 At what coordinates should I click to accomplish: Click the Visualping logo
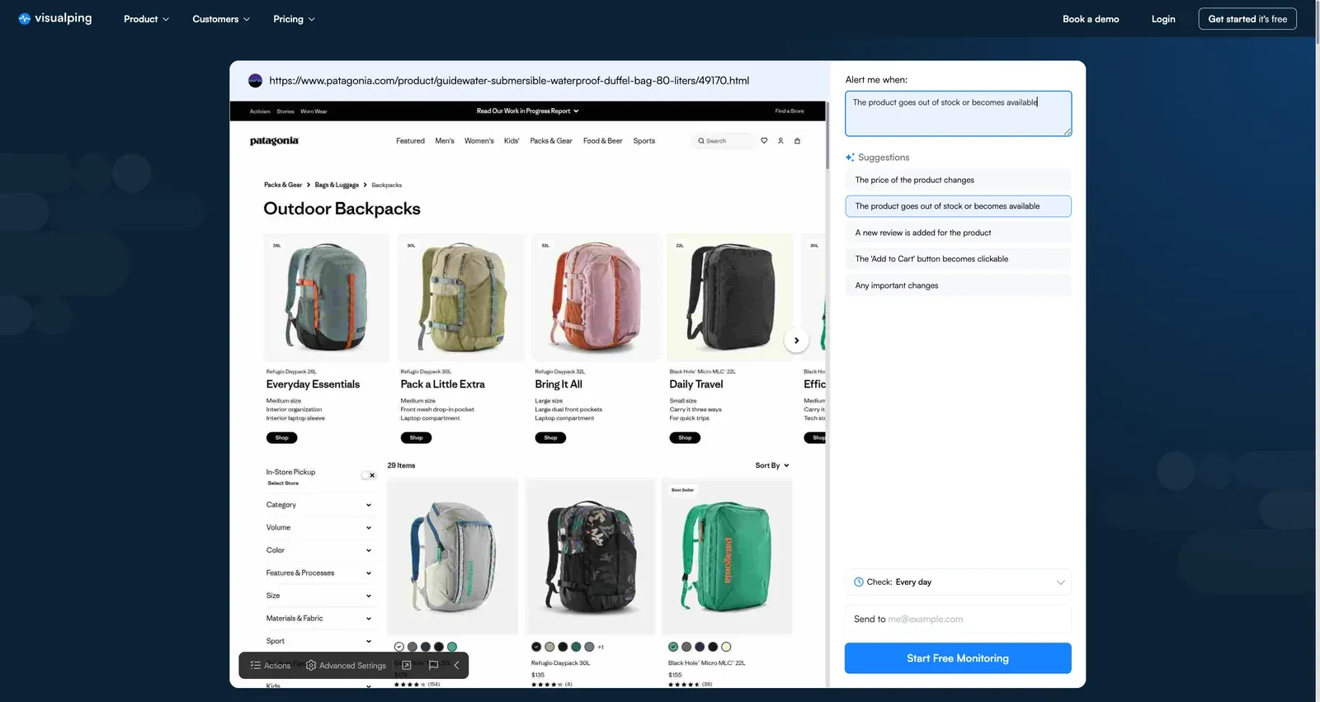(x=55, y=18)
